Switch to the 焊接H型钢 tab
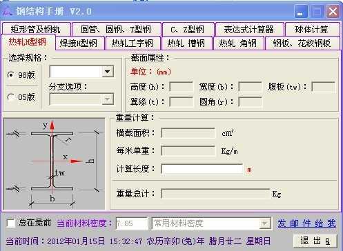The height and width of the screenshot is (251, 343). pos(79,43)
